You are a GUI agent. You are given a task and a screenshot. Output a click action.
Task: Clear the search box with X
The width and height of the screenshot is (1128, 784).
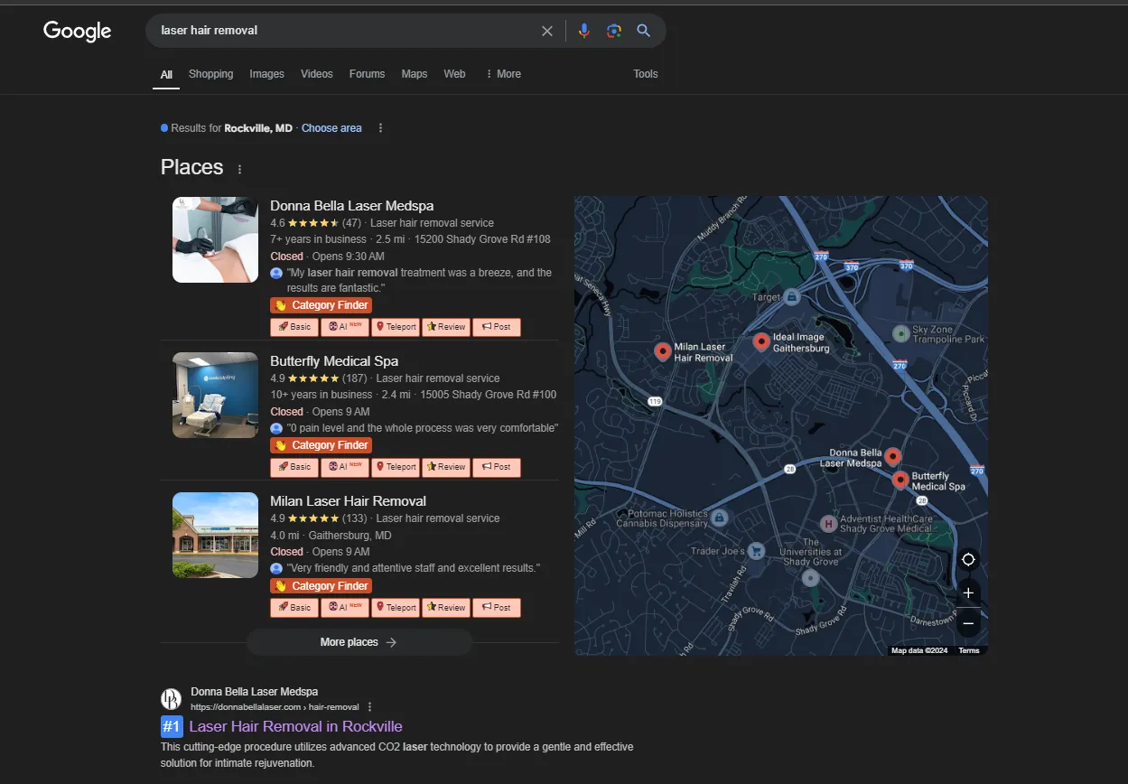(x=547, y=31)
